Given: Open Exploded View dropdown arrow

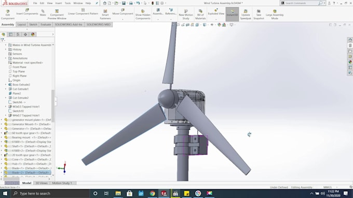Looking at the screenshot, I should [216, 19].
